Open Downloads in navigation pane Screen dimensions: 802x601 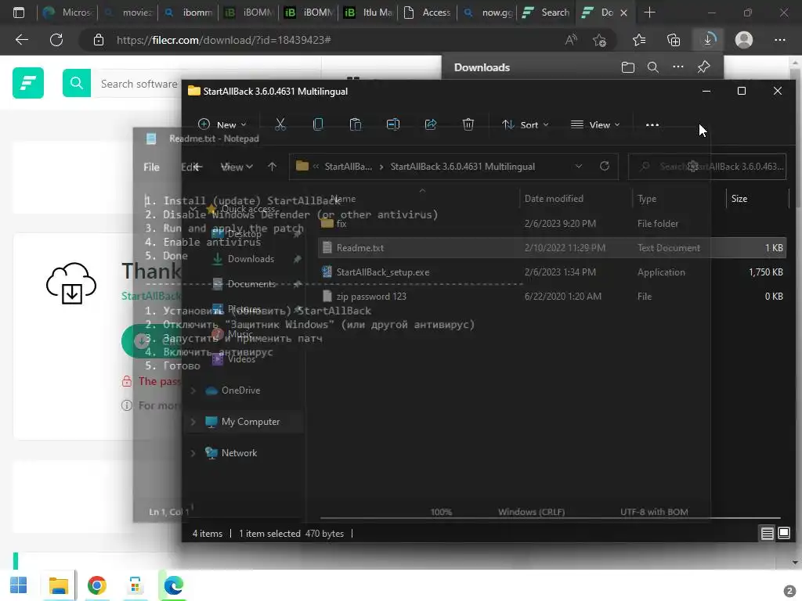[251, 259]
